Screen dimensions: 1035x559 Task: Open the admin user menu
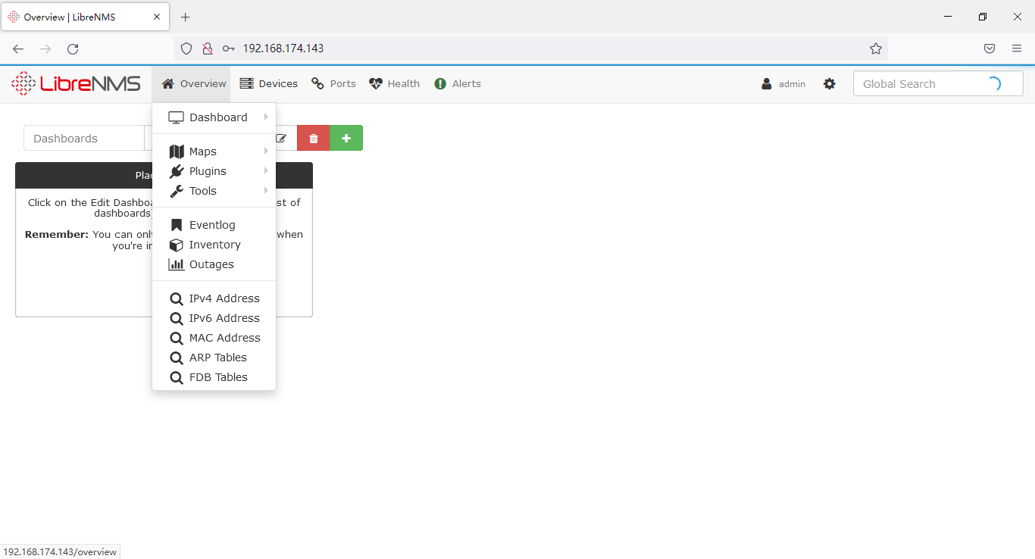783,83
